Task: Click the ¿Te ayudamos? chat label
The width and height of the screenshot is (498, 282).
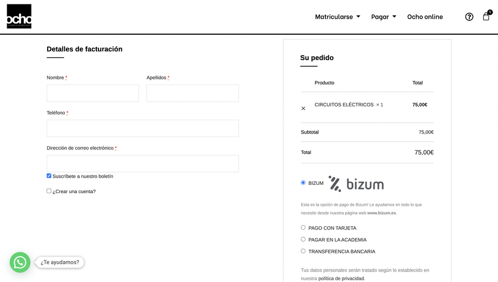Action: point(60,262)
